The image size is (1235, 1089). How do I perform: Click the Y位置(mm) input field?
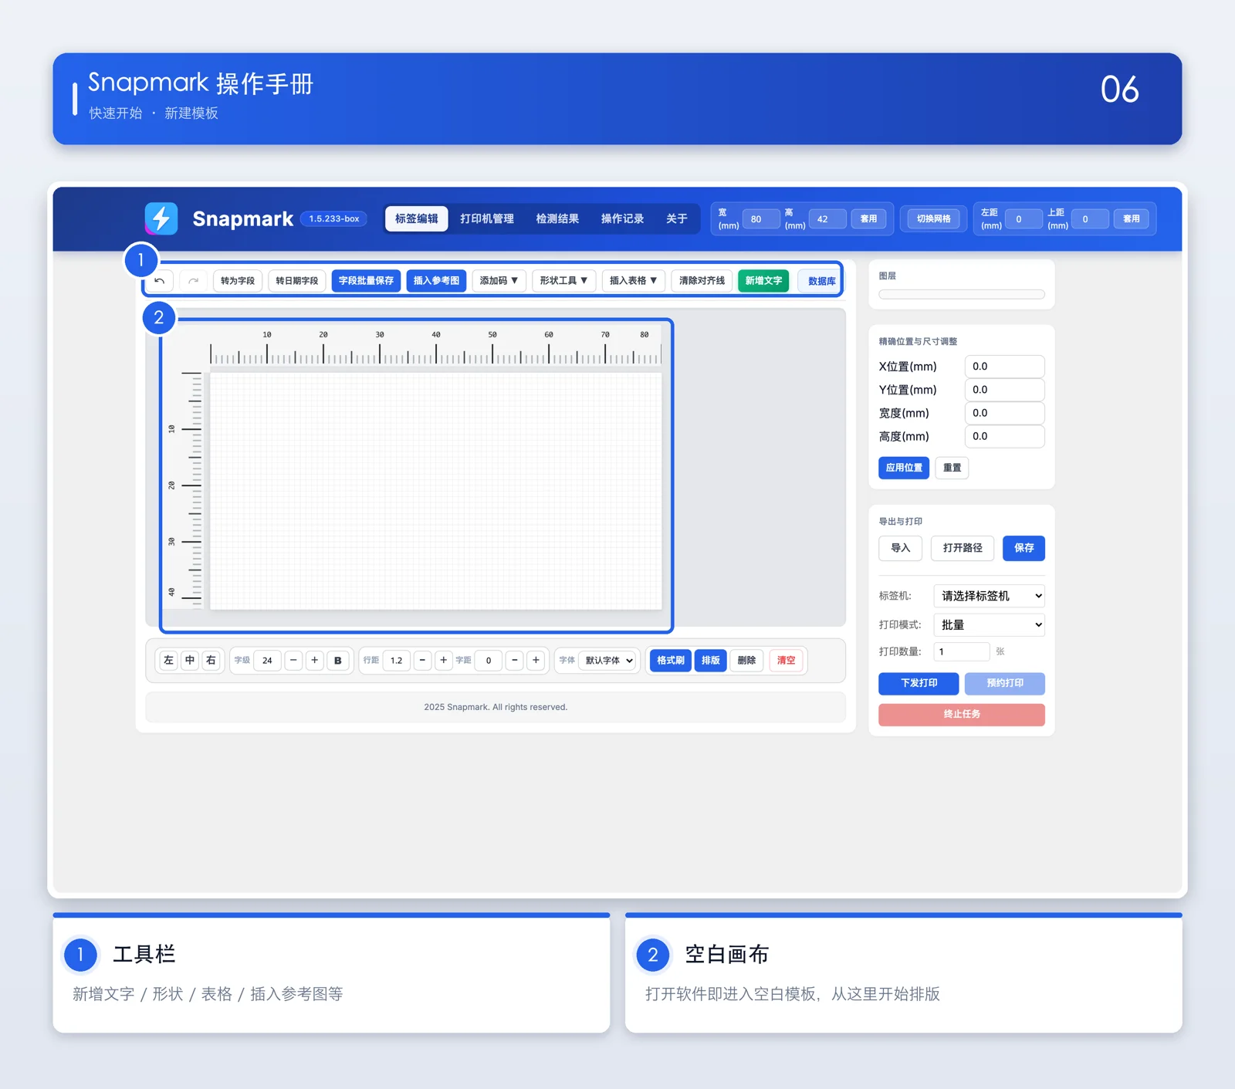pos(1005,390)
